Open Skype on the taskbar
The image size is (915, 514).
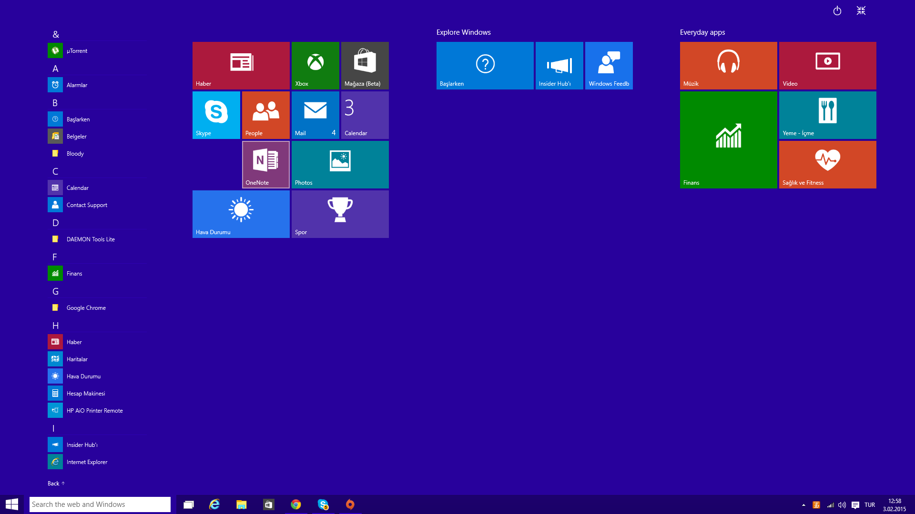(x=323, y=504)
